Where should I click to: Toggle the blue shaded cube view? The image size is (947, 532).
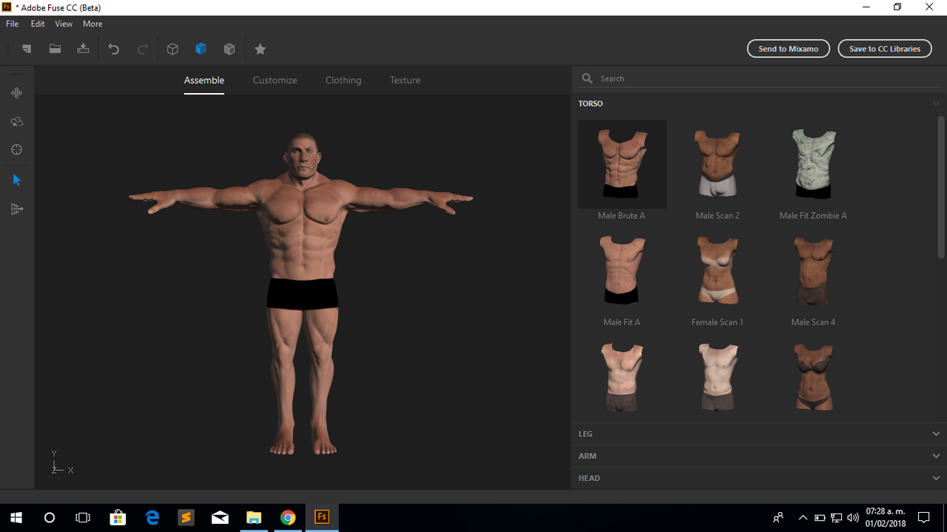point(200,49)
